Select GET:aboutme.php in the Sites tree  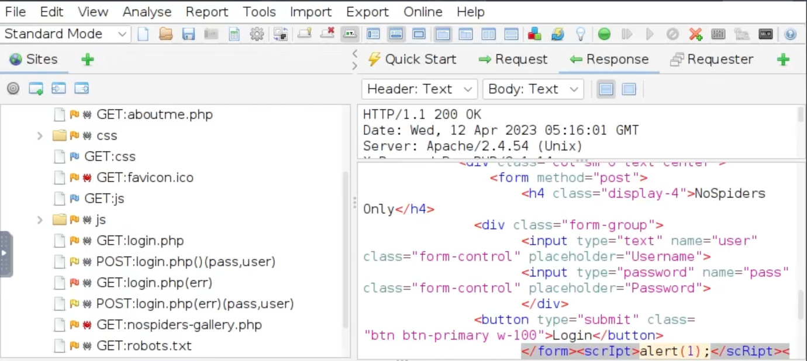pos(154,114)
